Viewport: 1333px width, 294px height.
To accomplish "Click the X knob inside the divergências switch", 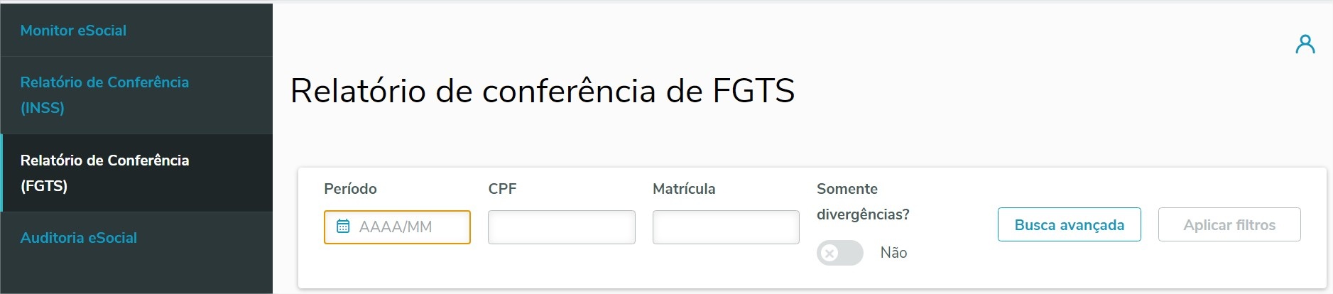I will click(830, 253).
